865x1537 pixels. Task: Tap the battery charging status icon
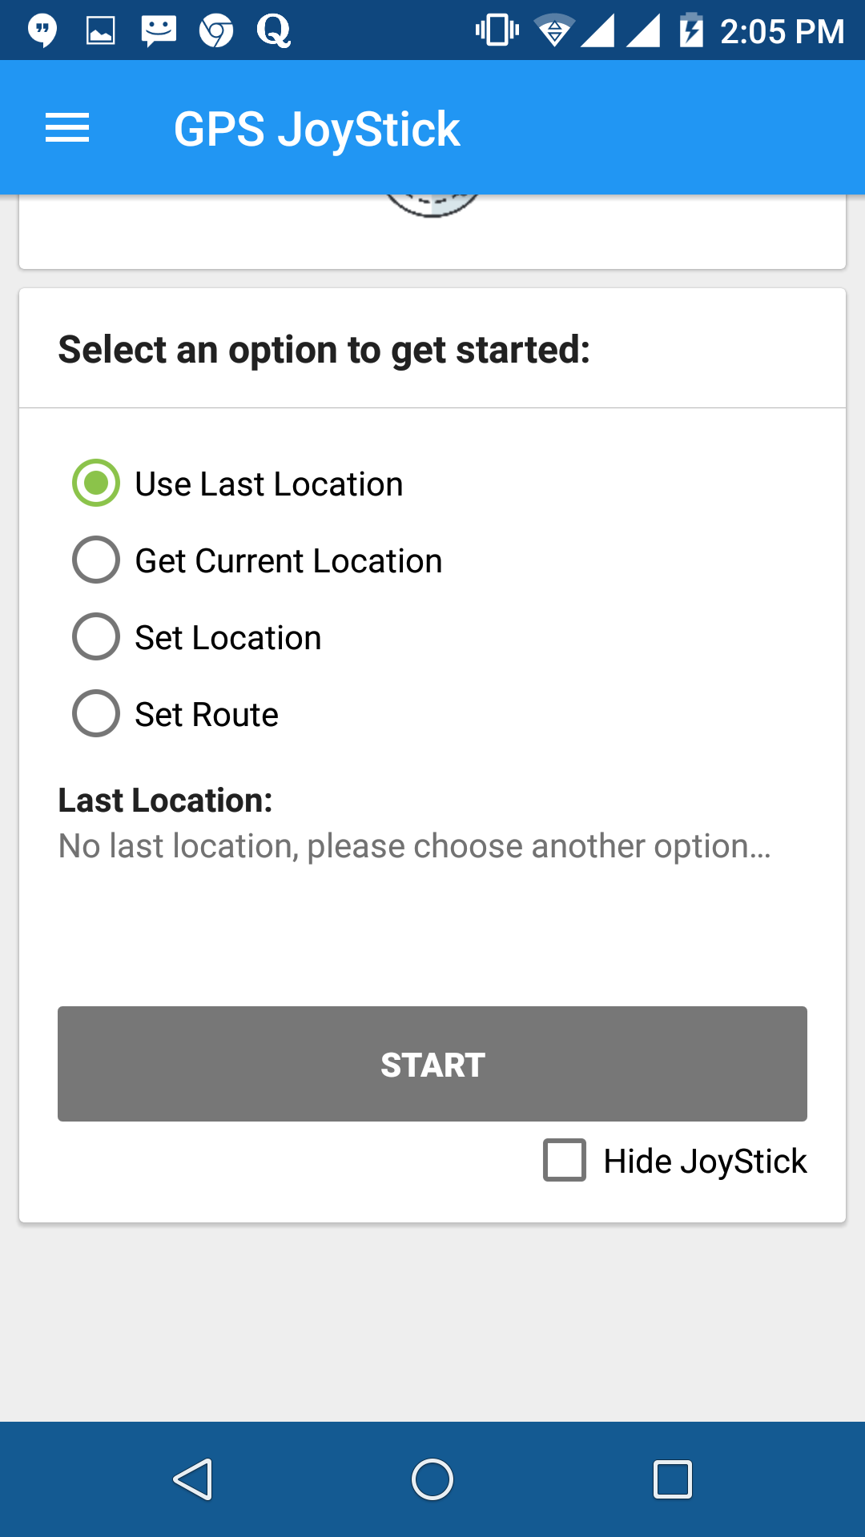pyautogui.click(x=690, y=31)
